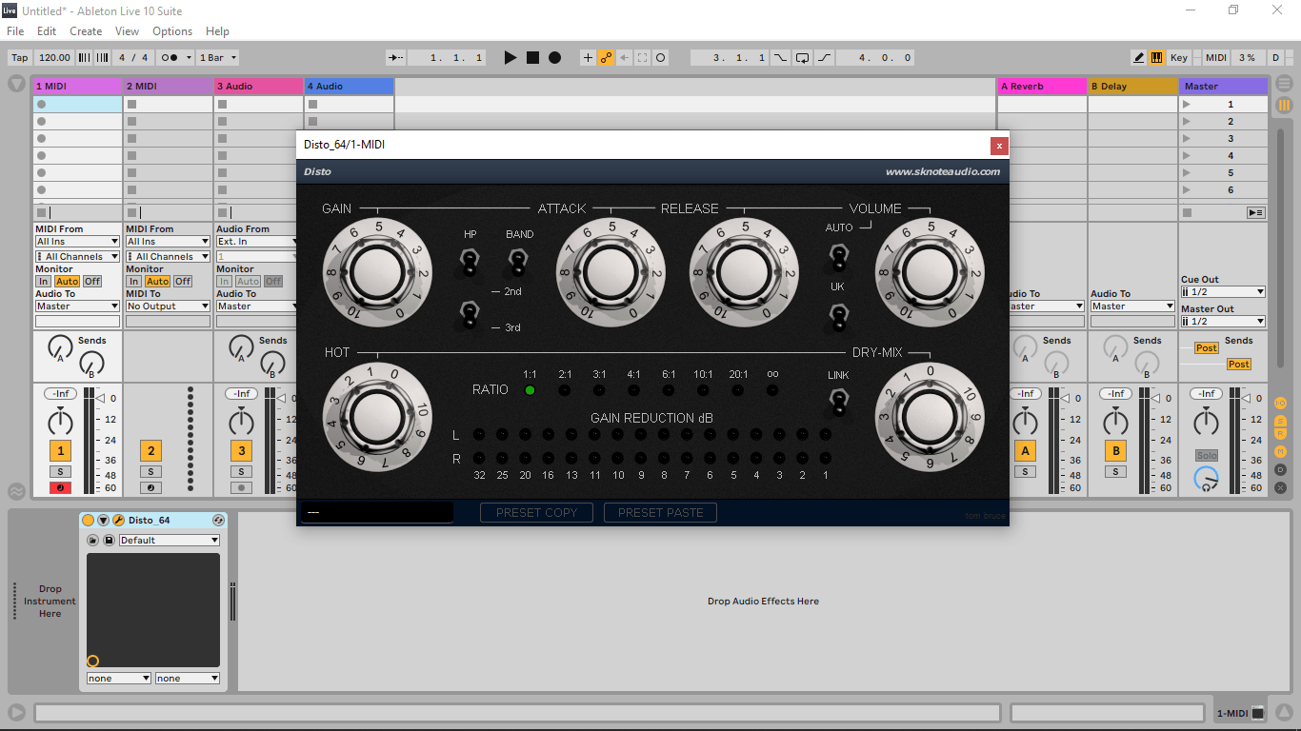Viewport: 1301px width, 731px height.
Task: Flip the LINK toggle switch
Action: [x=838, y=402]
